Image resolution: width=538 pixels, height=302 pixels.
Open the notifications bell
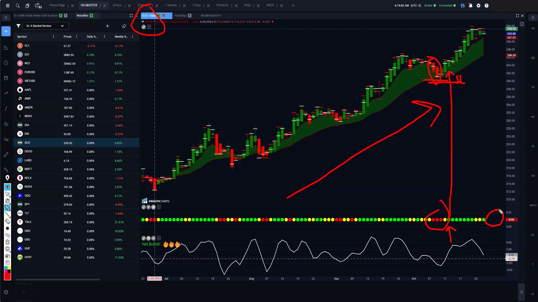(x=470, y=6)
